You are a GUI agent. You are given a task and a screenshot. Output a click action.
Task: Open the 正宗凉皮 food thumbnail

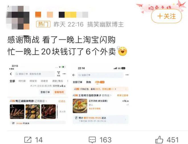pos(80,106)
